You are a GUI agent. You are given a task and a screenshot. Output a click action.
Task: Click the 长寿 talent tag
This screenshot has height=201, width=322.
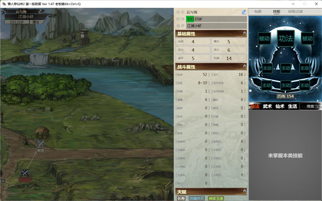pos(181,198)
